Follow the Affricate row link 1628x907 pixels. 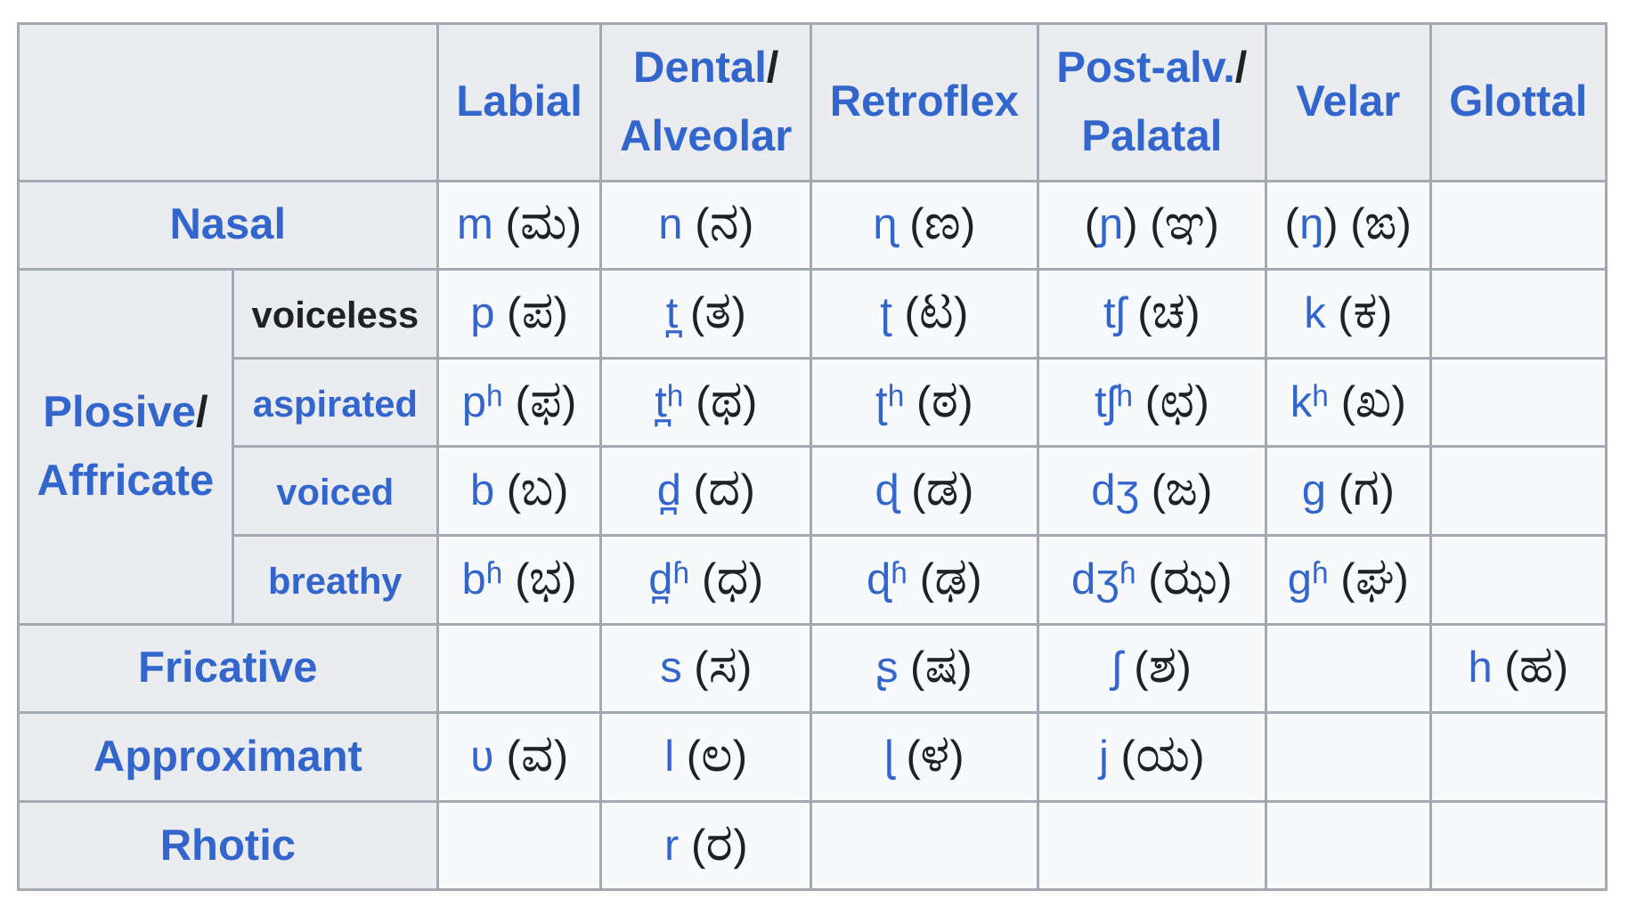tap(126, 481)
